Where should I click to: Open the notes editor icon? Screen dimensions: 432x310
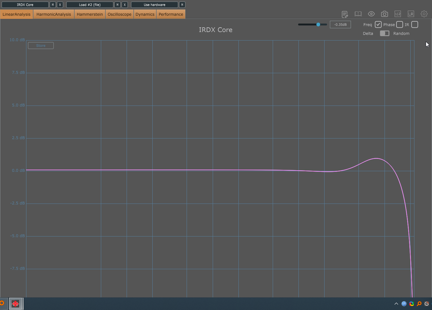[x=345, y=14]
